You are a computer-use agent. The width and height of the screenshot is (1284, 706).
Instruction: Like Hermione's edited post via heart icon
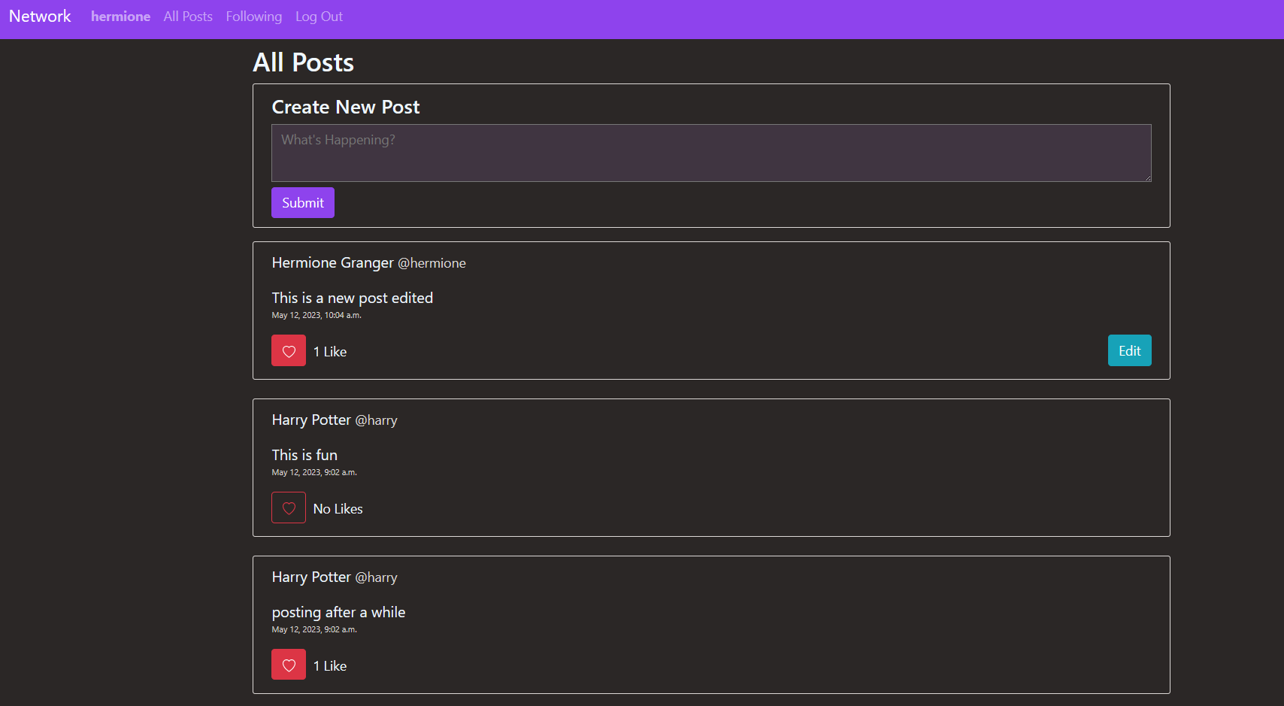(x=288, y=350)
